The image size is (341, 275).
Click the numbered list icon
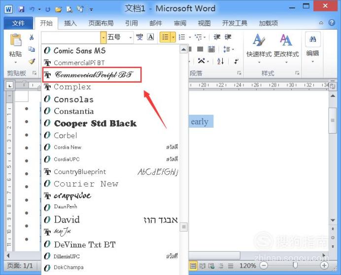point(182,37)
